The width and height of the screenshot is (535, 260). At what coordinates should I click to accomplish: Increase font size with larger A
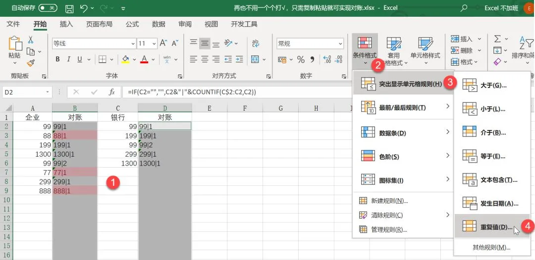coord(164,43)
